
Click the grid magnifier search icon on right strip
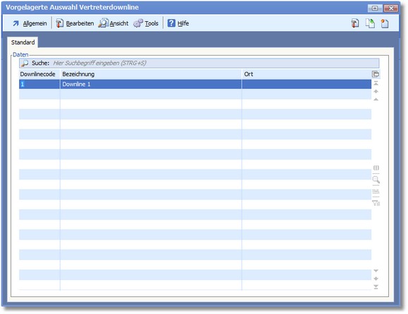[x=376, y=180]
